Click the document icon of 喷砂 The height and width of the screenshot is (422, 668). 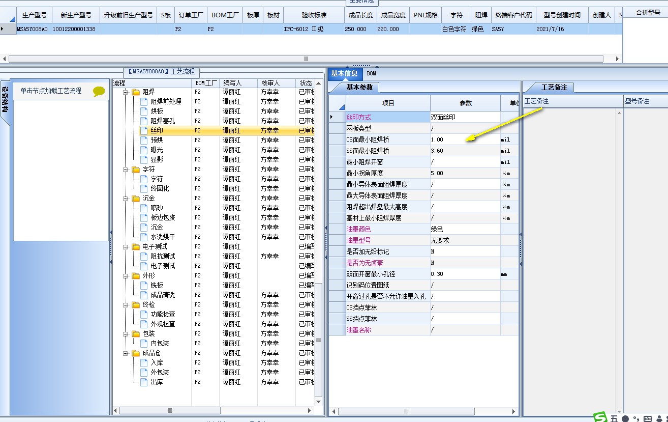(144, 208)
